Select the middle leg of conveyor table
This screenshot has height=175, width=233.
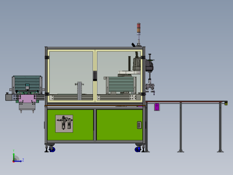[181, 127]
